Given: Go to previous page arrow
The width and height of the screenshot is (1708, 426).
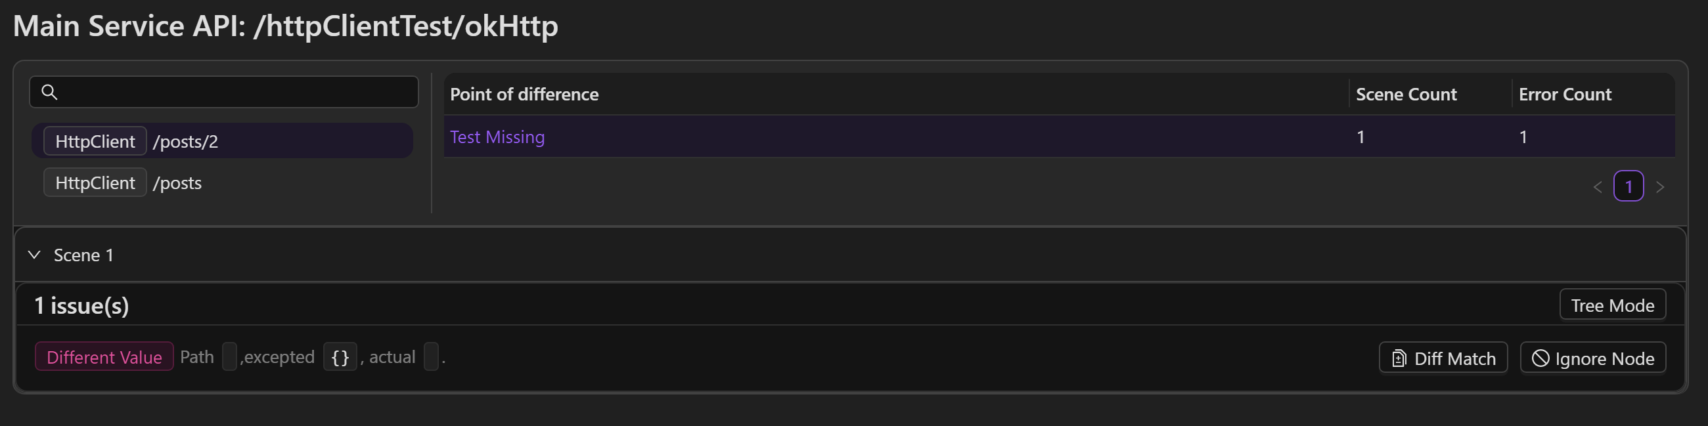Looking at the screenshot, I should click(1597, 187).
